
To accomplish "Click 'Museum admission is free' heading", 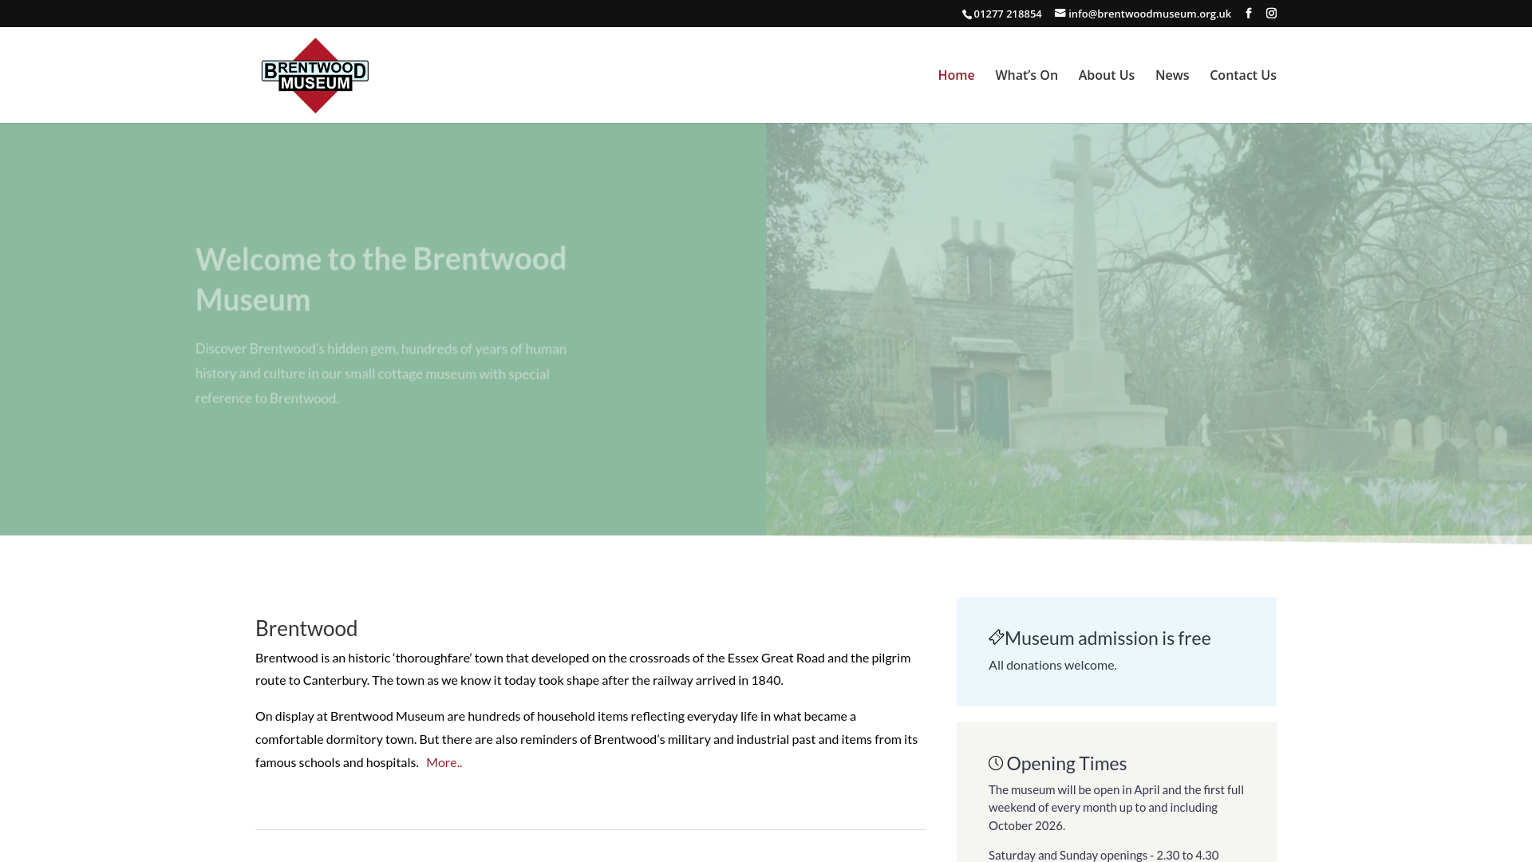I will [1108, 638].
